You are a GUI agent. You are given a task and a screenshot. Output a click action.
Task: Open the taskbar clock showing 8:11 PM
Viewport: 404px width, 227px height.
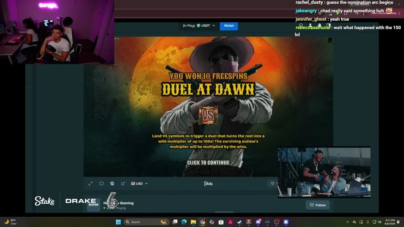390,222
